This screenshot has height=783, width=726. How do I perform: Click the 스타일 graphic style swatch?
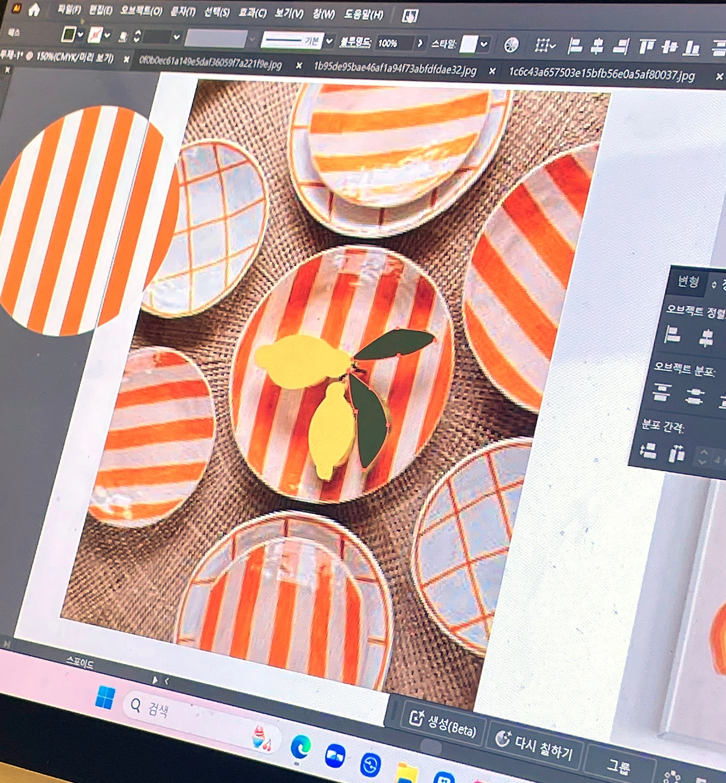(x=468, y=44)
